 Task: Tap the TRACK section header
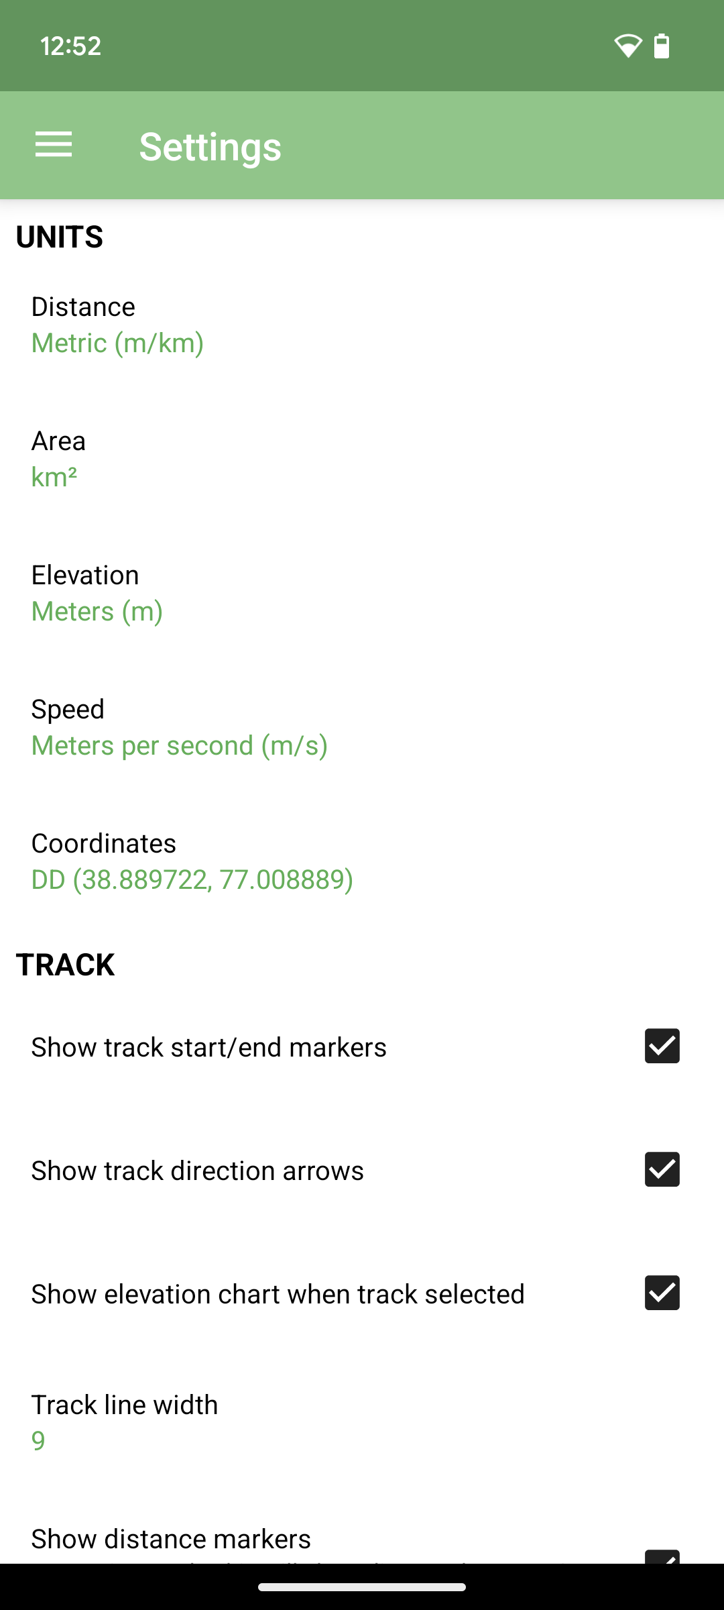click(66, 965)
